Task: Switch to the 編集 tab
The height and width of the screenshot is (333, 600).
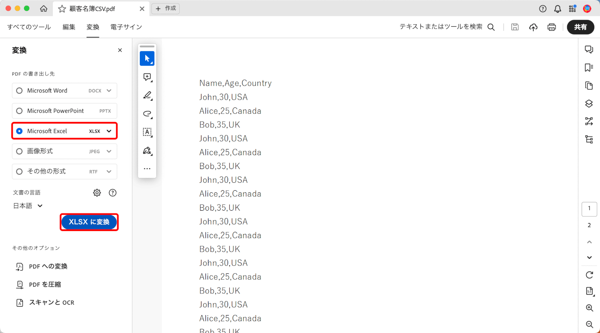Action: point(69,27)
